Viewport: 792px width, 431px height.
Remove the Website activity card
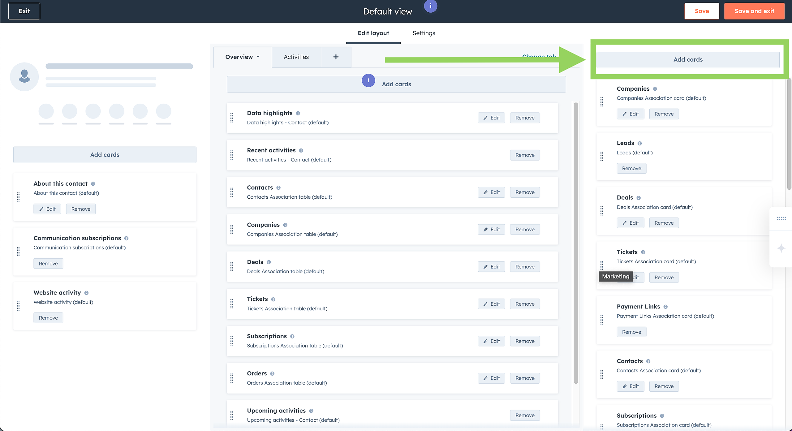(x=48, y=318)
